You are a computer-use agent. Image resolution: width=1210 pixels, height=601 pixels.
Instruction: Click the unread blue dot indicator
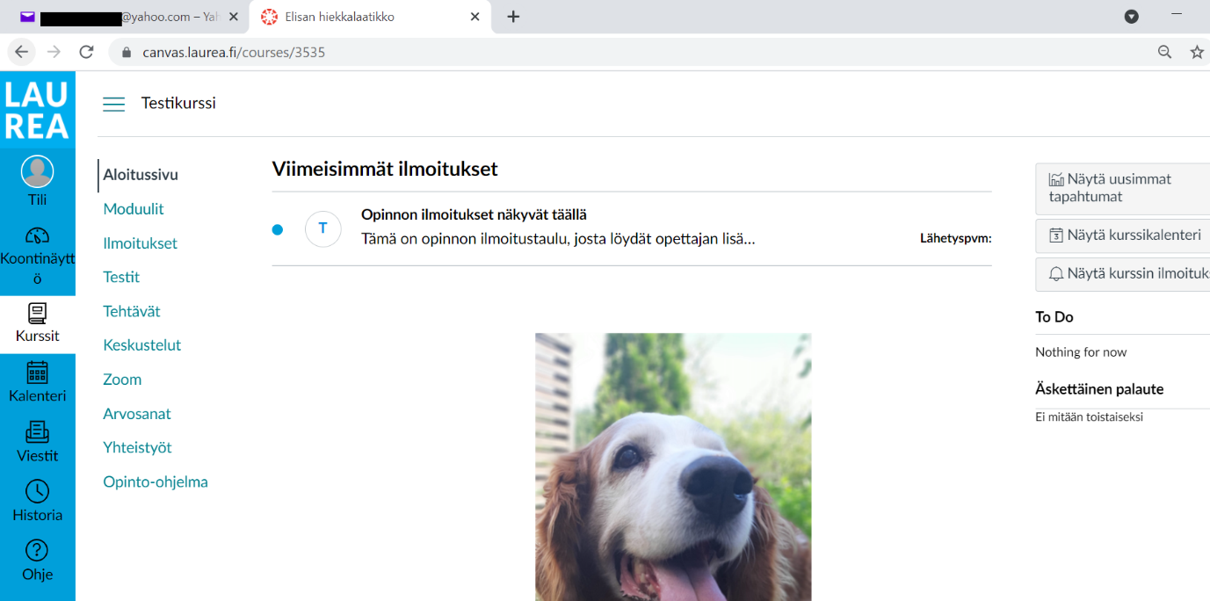pyautogui.click(x=278, y=229)
